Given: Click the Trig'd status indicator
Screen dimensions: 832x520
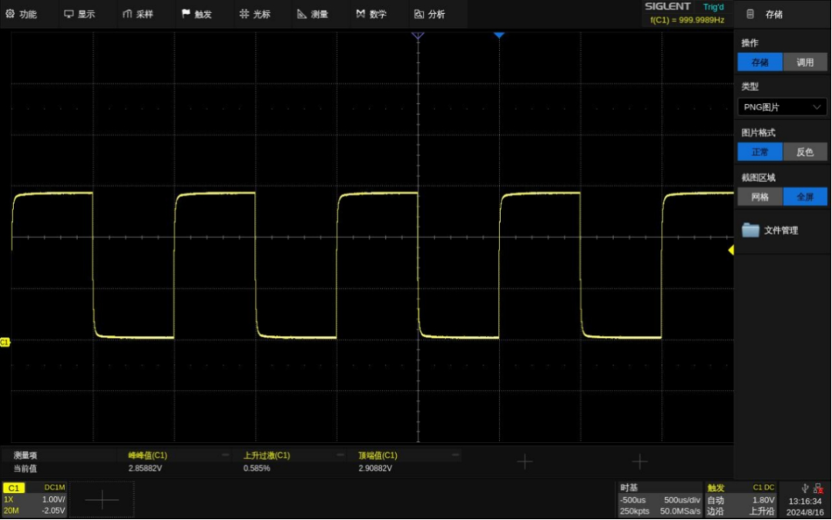Looking at the screenshot, I should click(713, 7).
